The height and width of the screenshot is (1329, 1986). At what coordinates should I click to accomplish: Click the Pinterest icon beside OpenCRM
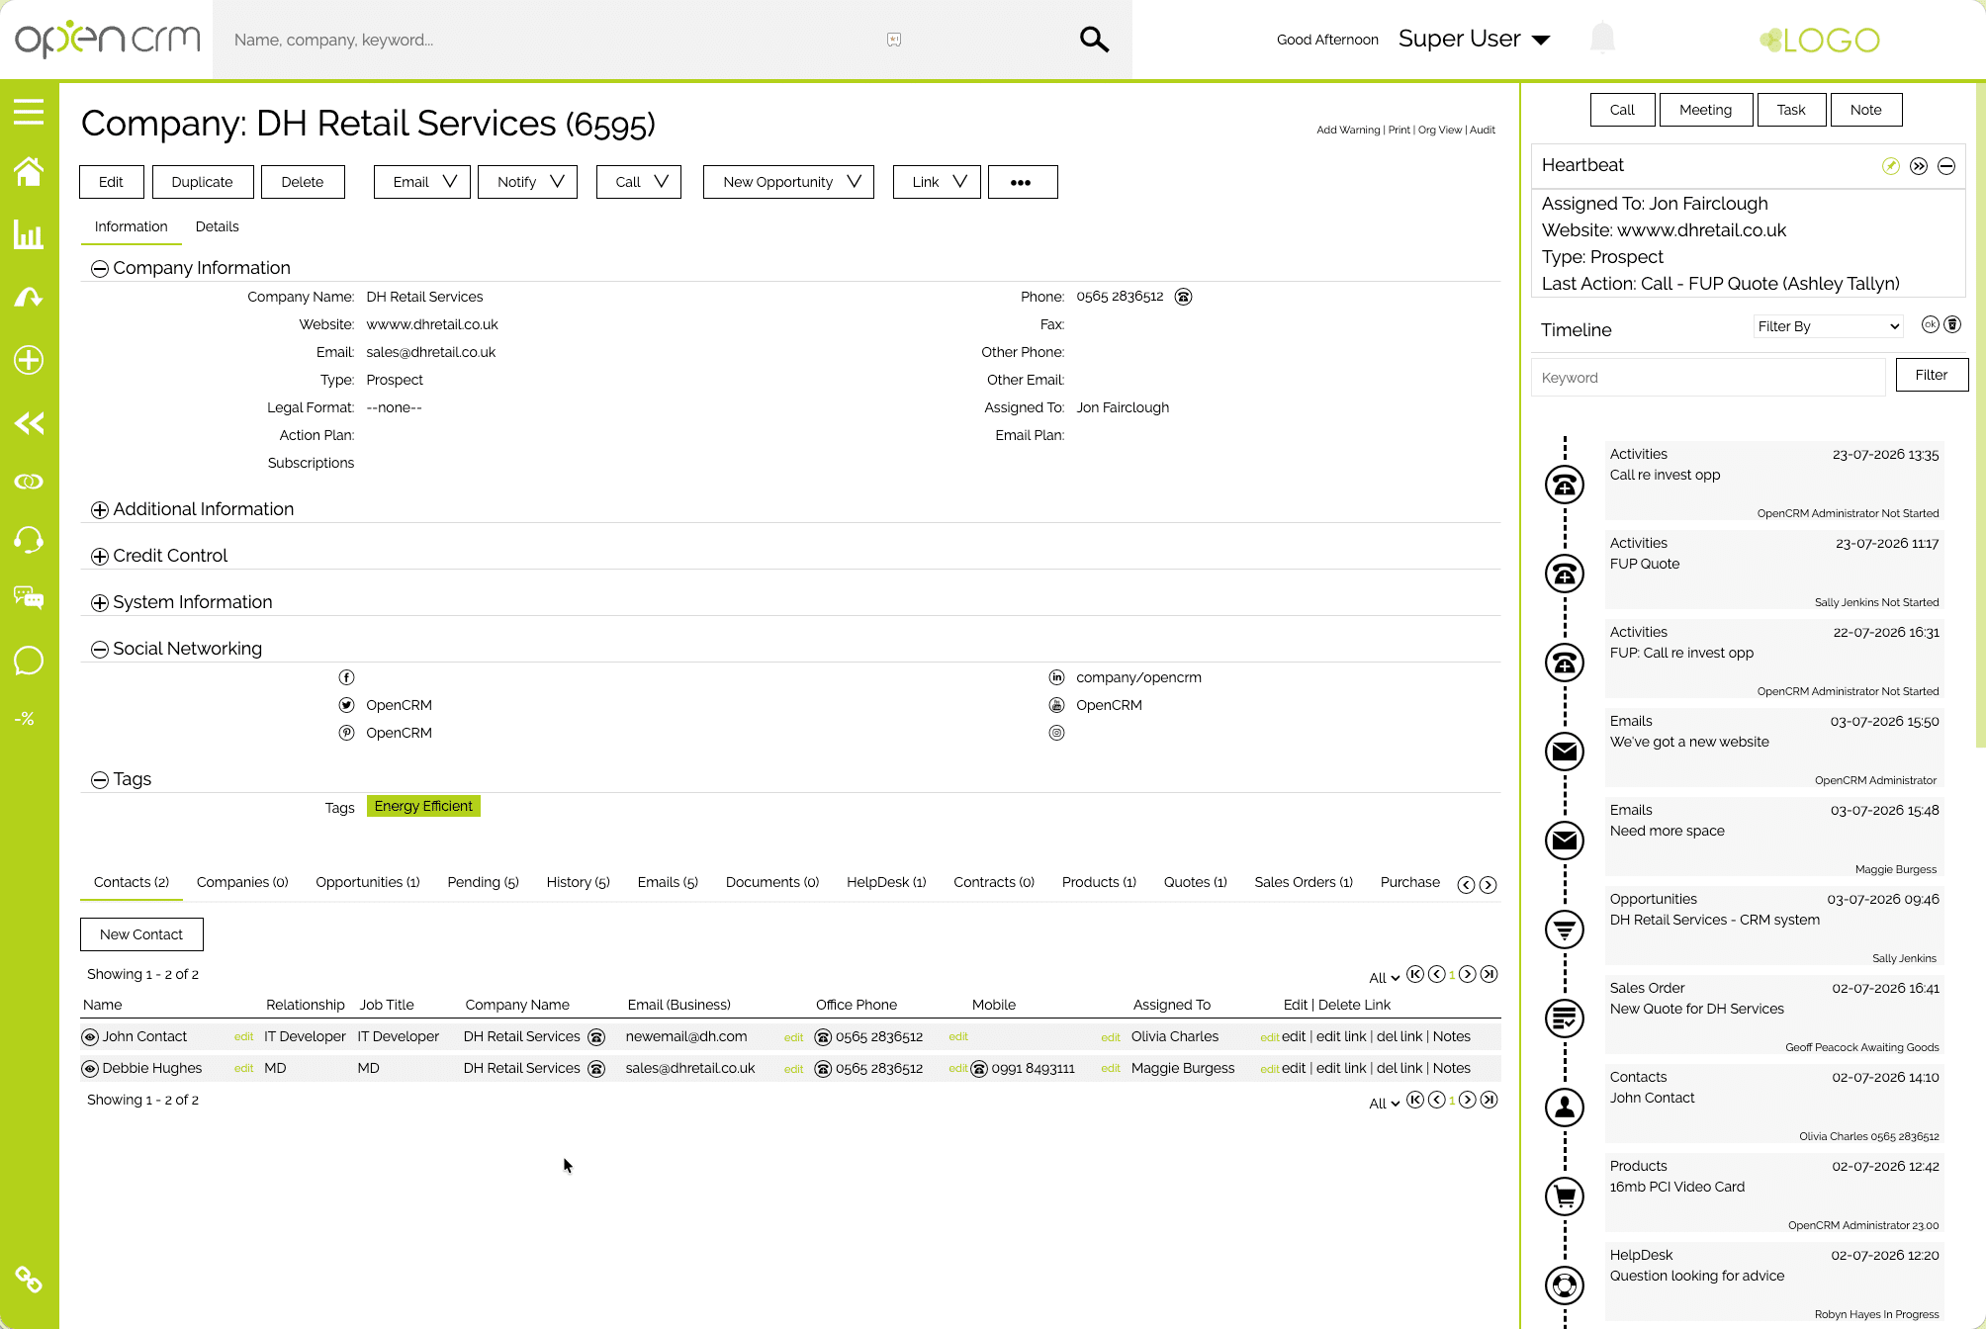[x=346, y=733]
